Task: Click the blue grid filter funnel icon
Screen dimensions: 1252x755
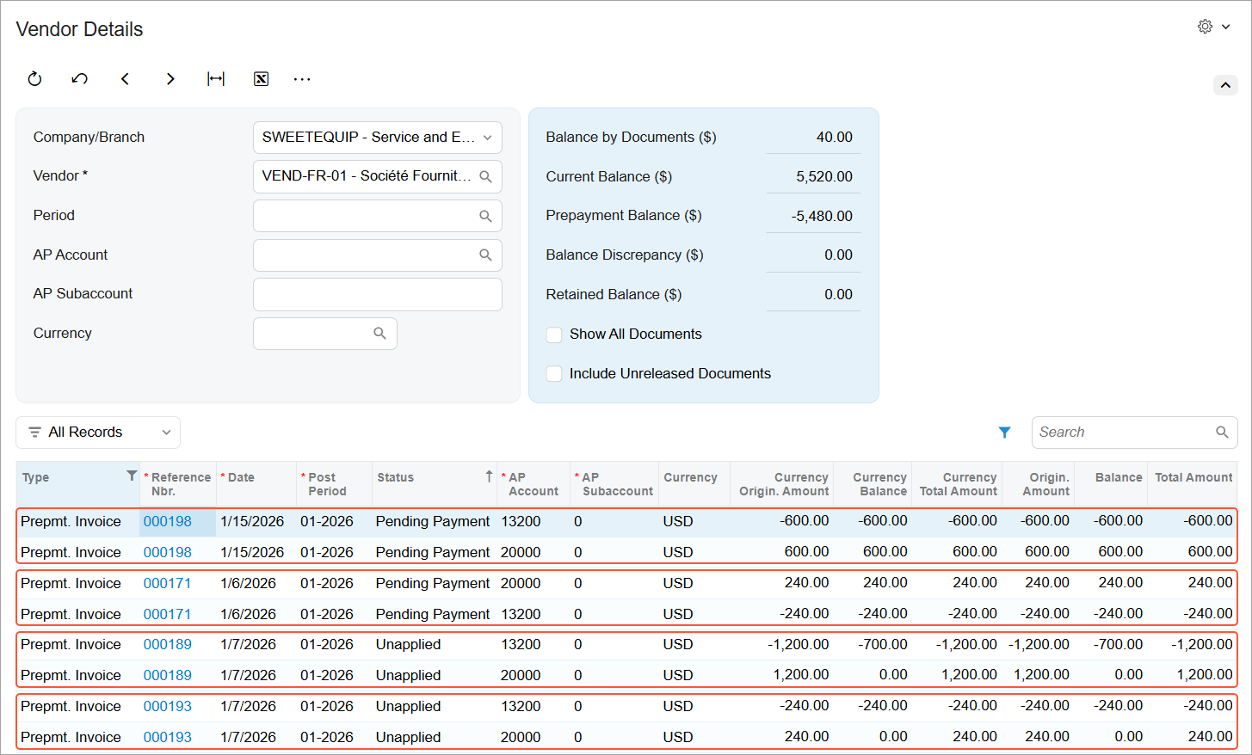Action: 1004,433
